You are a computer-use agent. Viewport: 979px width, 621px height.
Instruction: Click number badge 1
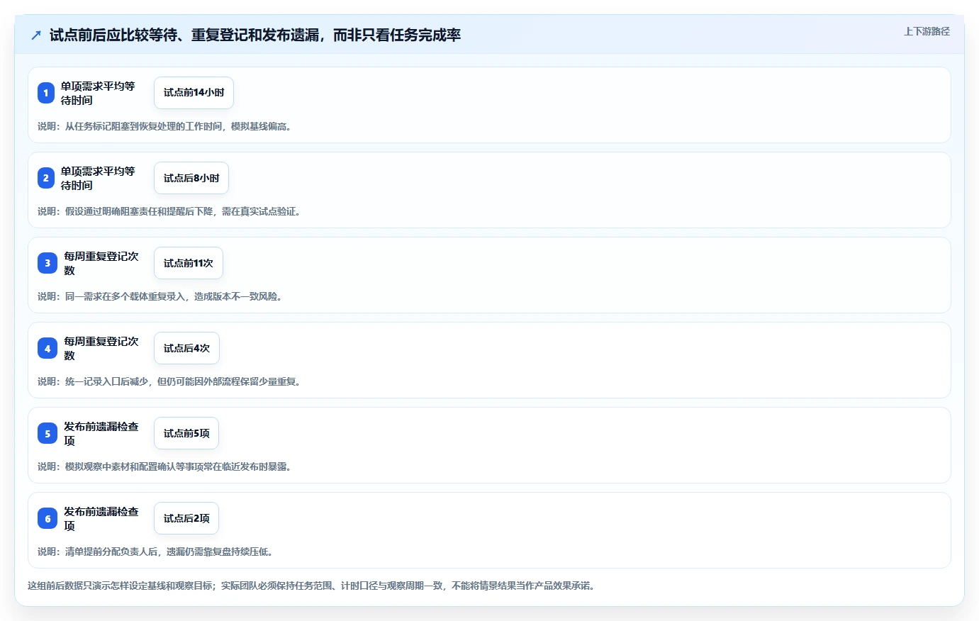46,93
